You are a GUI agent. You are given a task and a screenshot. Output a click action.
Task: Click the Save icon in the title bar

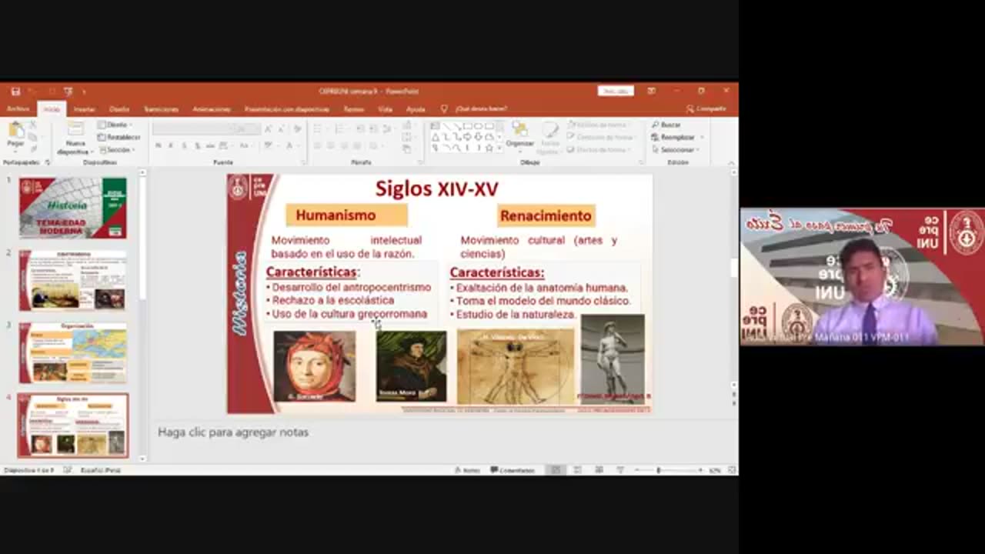tap(15, 91)
